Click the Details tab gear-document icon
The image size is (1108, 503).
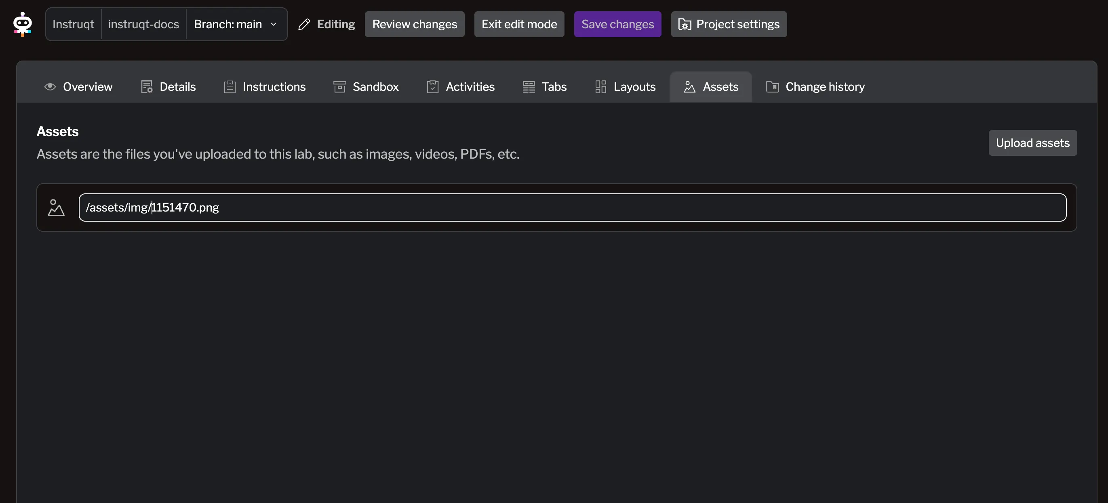tap(147, 87)
